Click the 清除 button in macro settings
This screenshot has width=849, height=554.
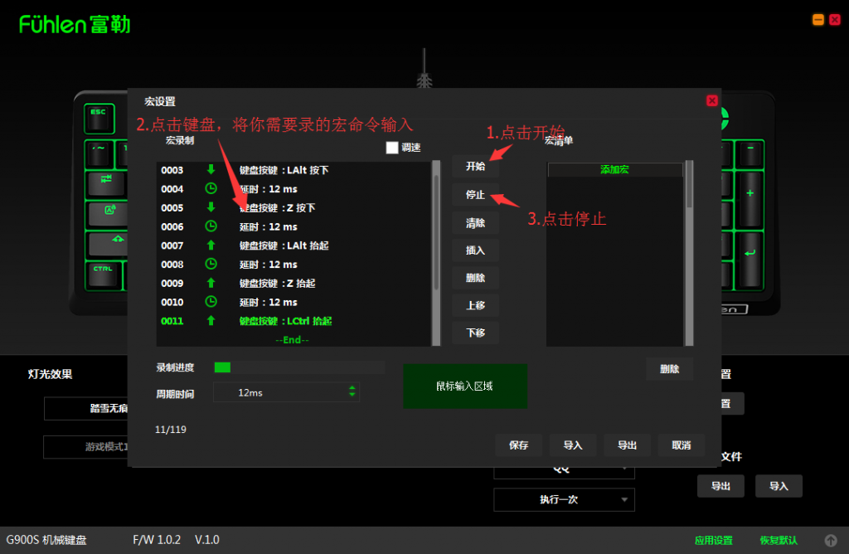pos(475,222)
